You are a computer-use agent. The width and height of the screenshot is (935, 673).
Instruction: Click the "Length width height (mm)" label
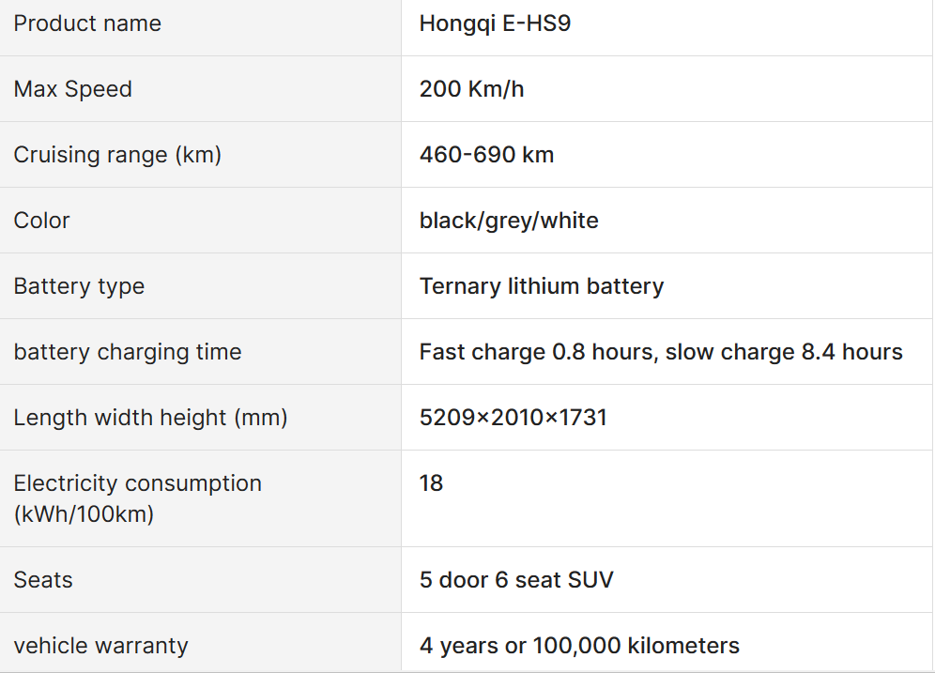pos(150,418)
